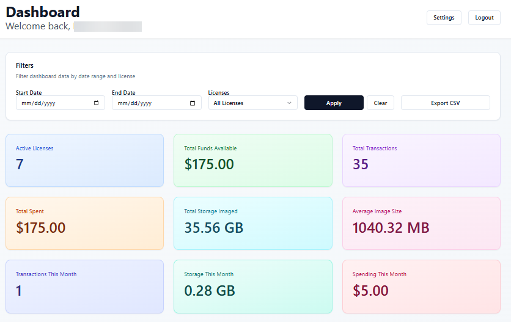The height and width of the screenshot is (322, 511).
Task: Click the top $175.00 funds available value
Action: [209, 164]
